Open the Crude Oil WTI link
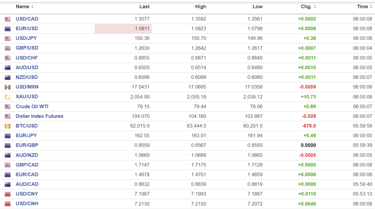The height and width of the screenshot is (209, 375). coord(32,107)
